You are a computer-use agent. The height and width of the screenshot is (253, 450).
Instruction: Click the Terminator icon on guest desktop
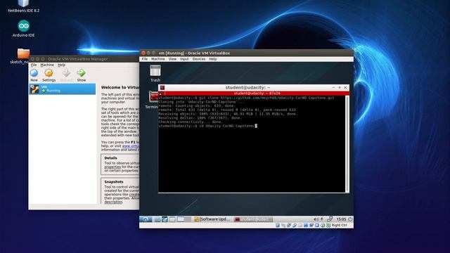pyautogui.click(x=153, y=97)
